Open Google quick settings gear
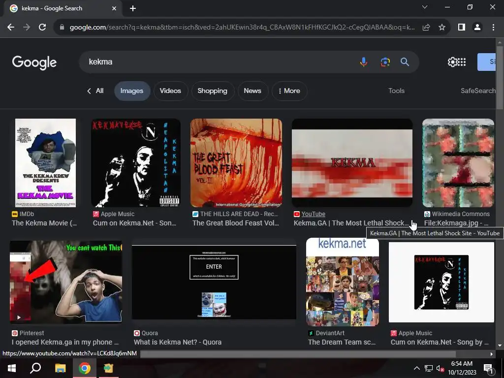This screenshot has height=378, width=504. (x=452, y=62)
